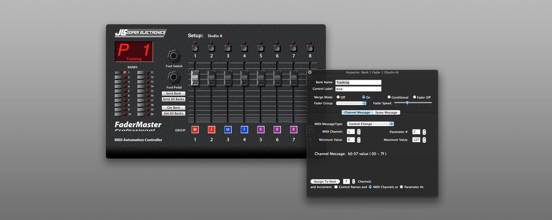Click the Setup name Studio A
The width and height of the screenshot is (552, 220).
point(215,36)
